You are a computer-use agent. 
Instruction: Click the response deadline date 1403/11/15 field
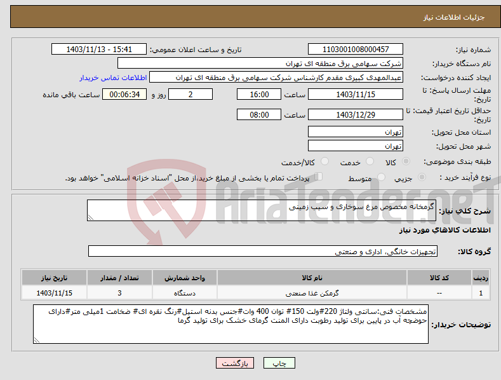(x=356, y=94)
